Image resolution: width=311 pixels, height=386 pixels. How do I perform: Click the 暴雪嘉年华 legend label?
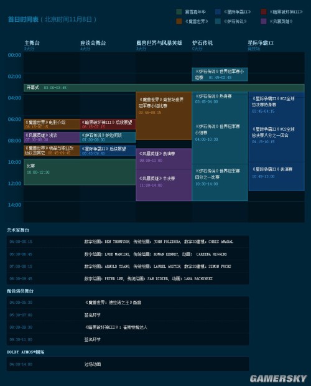195,12
